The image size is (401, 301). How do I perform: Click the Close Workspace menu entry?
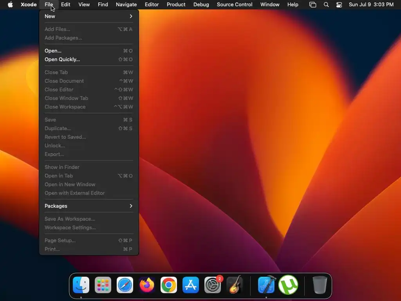[89, 107]
